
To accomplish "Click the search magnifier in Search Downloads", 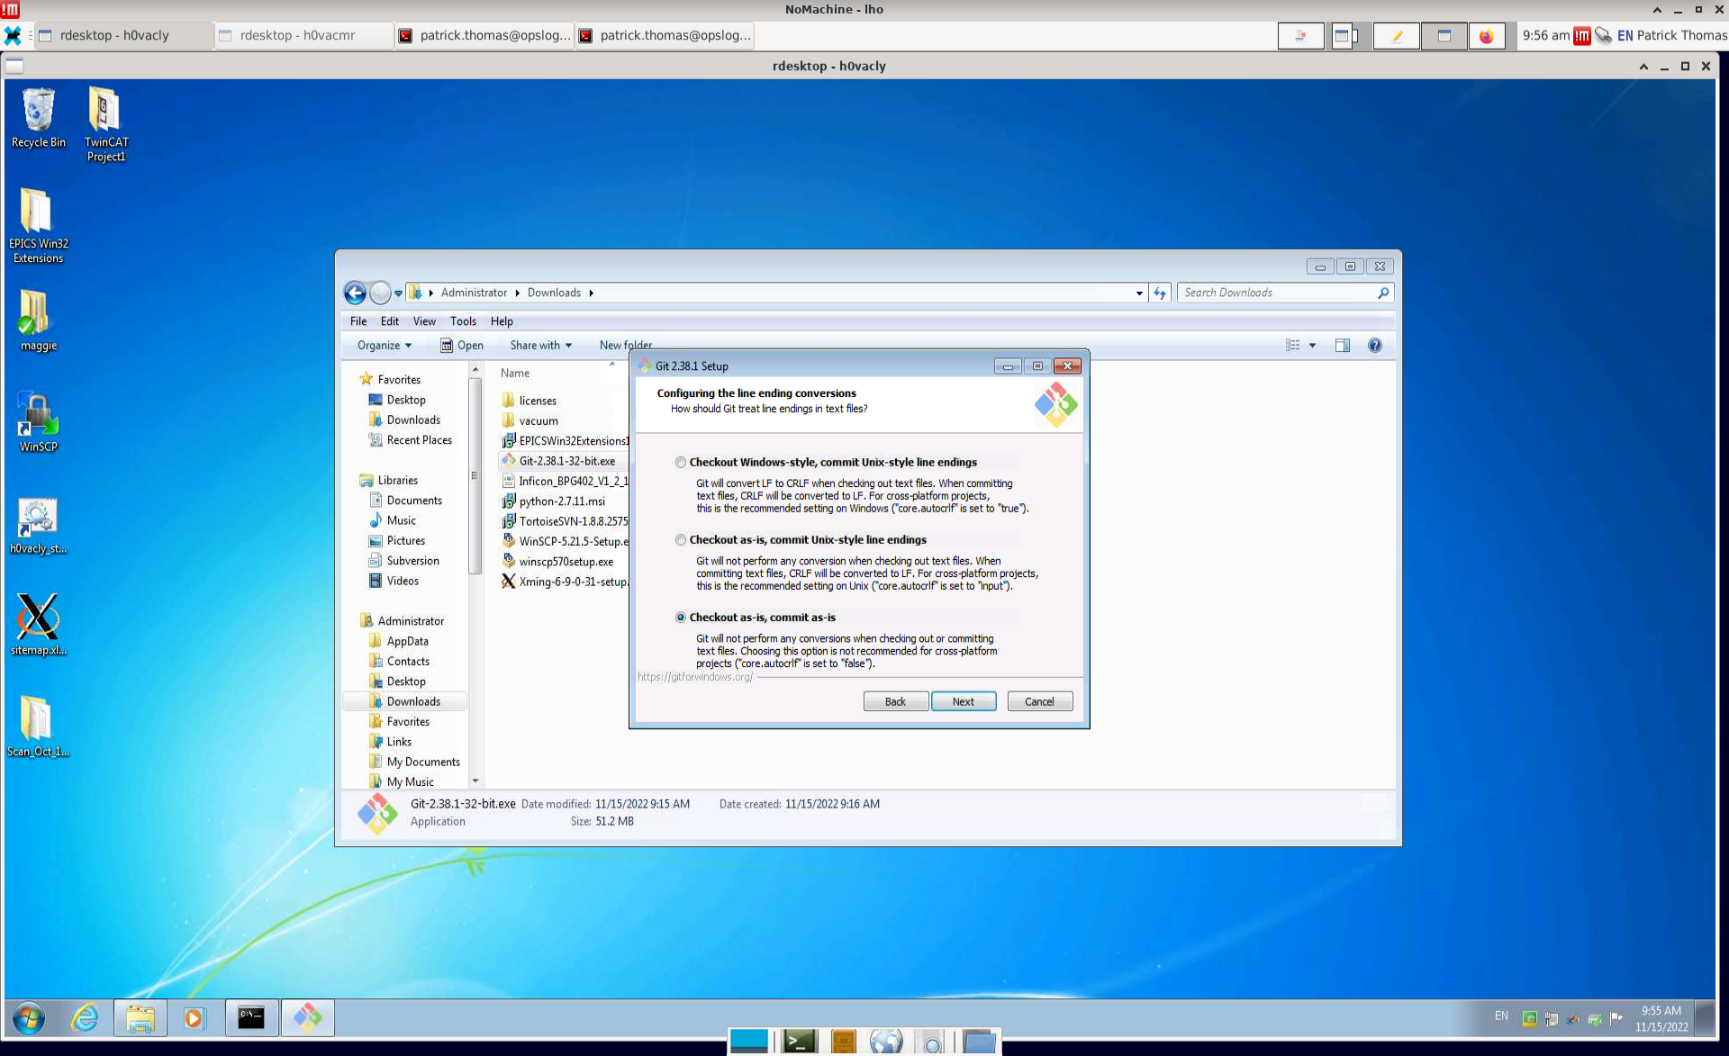I will 1383,293.
